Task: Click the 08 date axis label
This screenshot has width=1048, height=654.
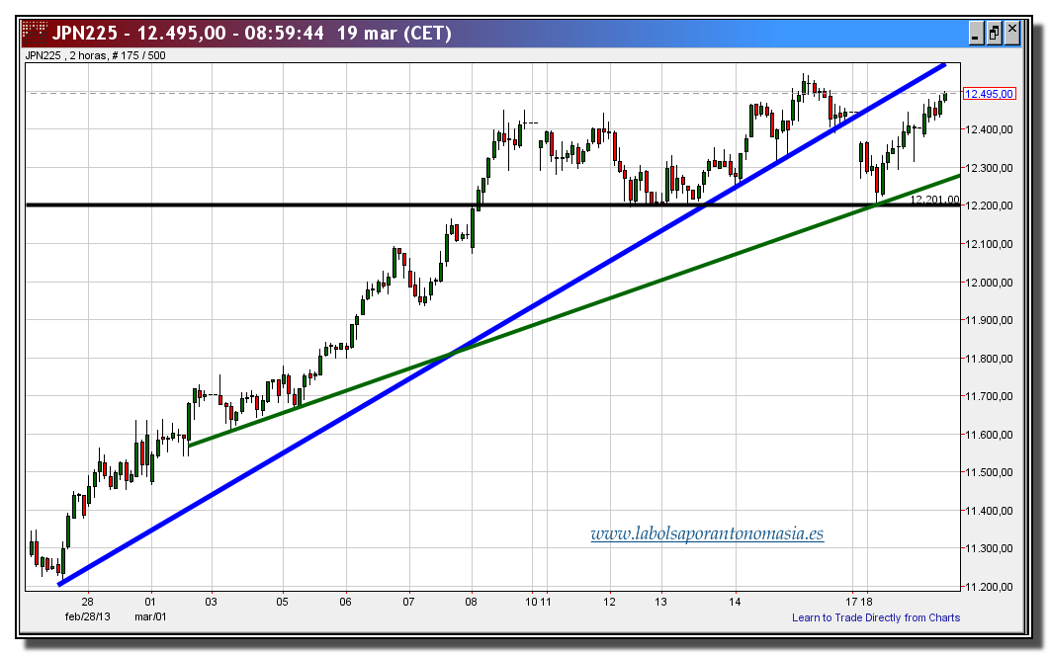Action: [x=472, y=602]
